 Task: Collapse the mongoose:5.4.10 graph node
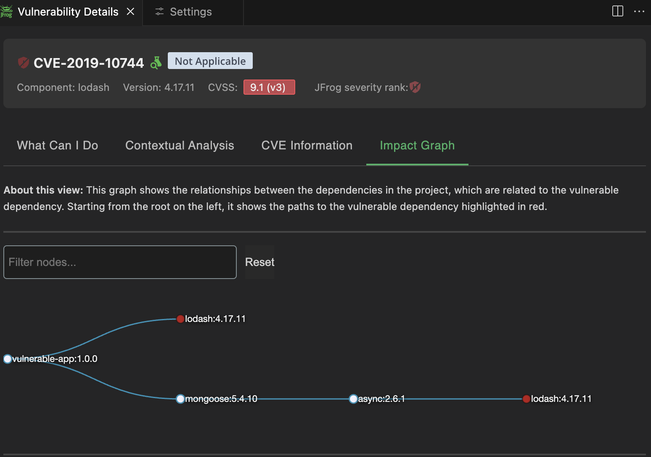[180, 399]
